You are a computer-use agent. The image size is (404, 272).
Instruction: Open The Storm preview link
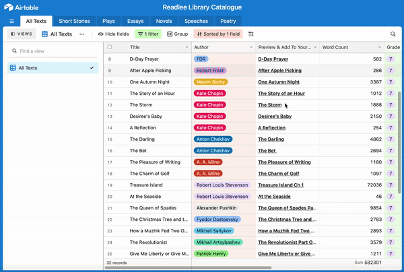click(270, 105)
